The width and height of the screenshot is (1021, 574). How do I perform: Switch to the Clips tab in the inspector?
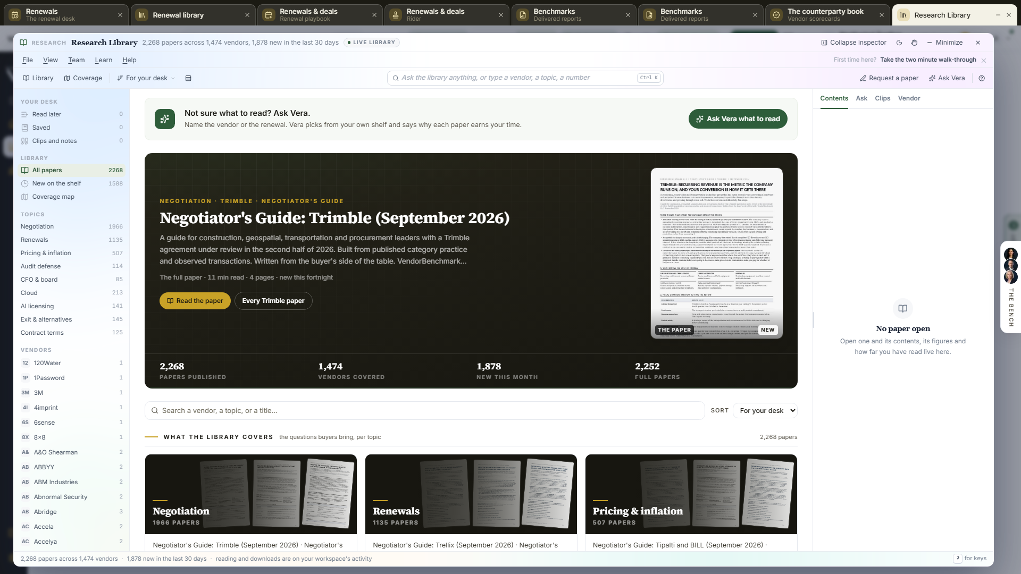coord(883,98)
